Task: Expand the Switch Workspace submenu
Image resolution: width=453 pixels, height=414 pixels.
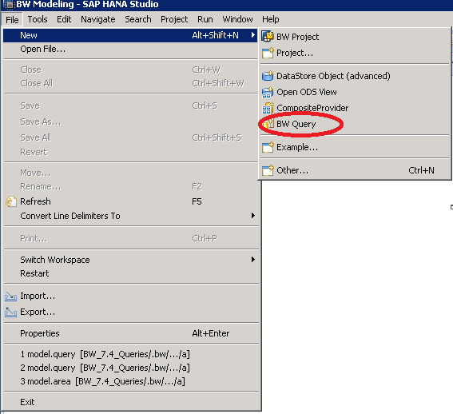Action: pyautogui.click(x=253, y=259)
